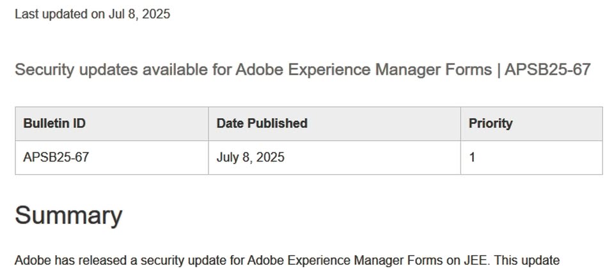Click the "Last updated on" text line

coord(92,14)
